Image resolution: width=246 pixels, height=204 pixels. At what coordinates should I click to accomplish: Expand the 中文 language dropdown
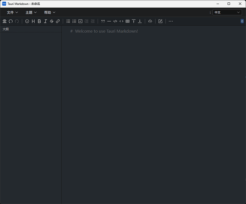pyautogui.click(x=227, y=12)
